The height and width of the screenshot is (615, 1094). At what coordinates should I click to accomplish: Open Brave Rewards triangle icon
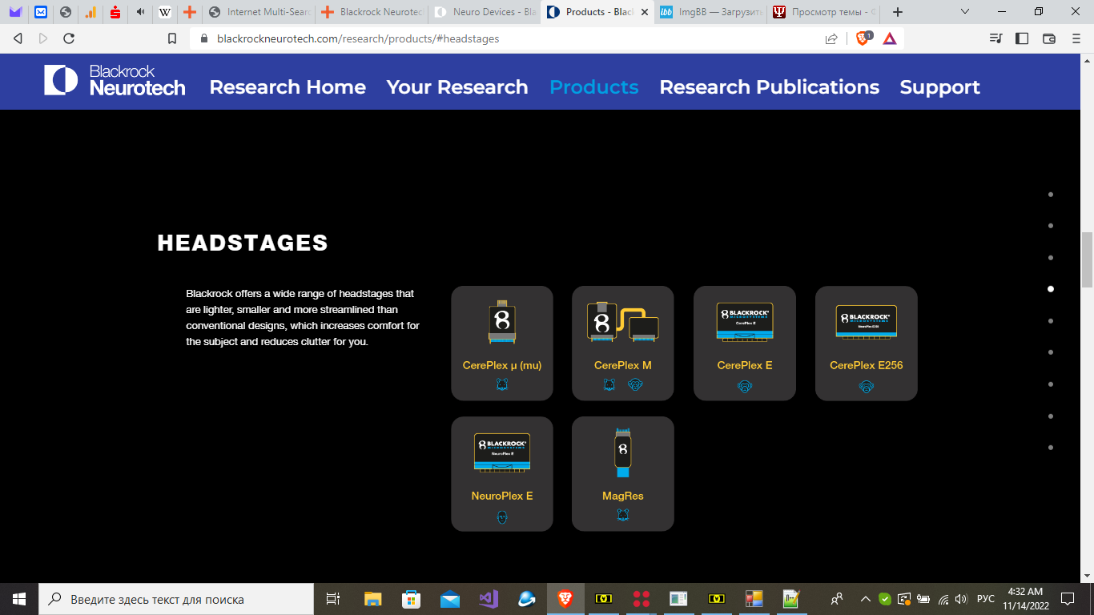(889, 38)
